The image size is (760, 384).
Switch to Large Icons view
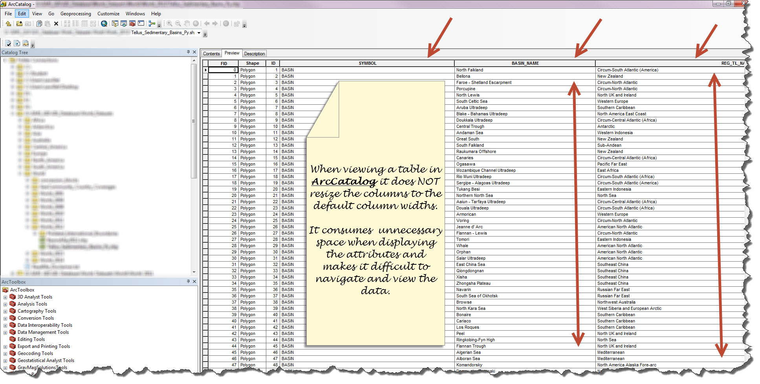coord(67,24)
